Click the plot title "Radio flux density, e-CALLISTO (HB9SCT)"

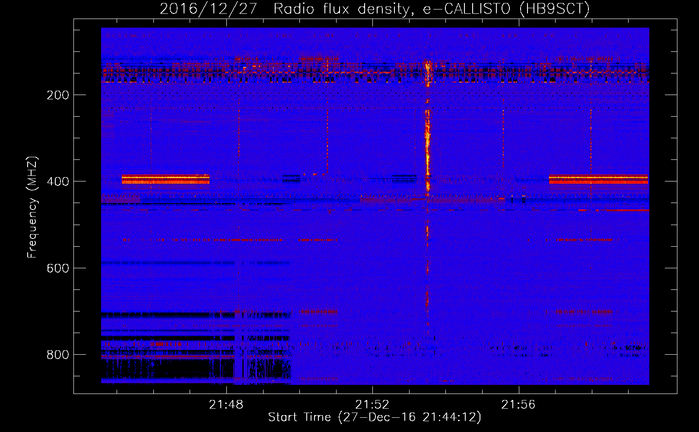pyautogui.click(x=432, y=9)
